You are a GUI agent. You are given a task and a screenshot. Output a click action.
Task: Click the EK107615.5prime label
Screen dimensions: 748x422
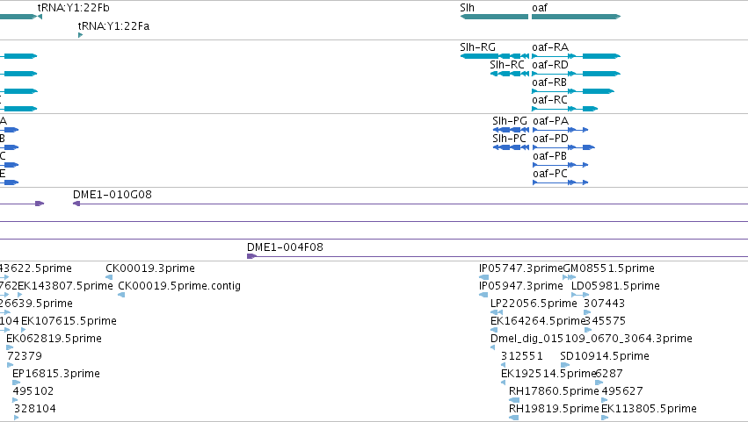[x=69, y=321]
